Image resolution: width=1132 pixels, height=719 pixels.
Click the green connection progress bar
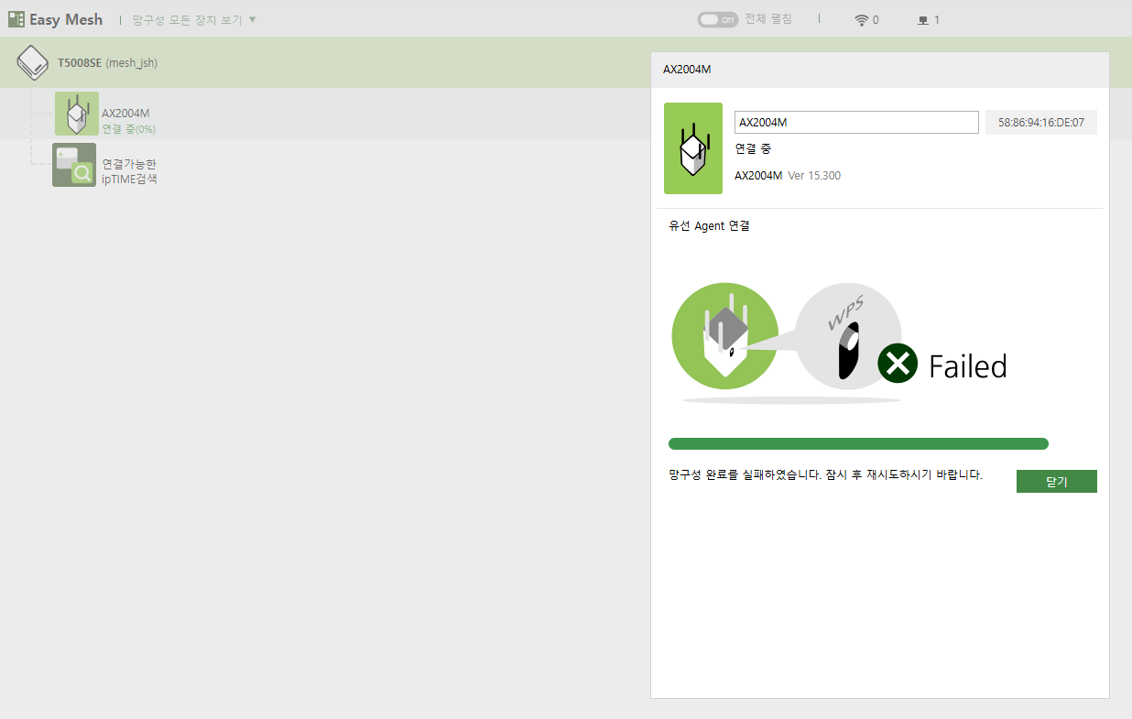[858, 444]
